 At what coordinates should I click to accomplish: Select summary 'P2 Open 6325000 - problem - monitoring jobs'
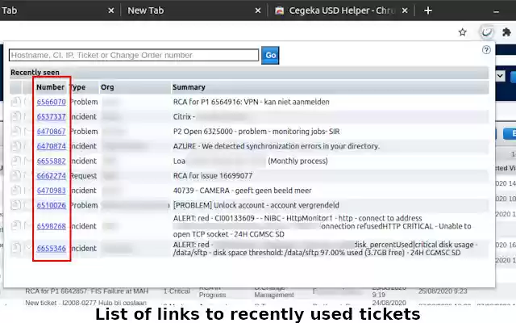256,131
